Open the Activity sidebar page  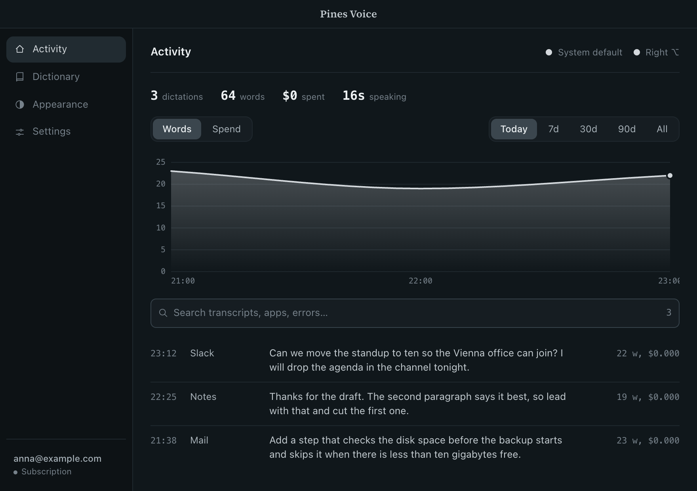pyautogui.click(x=66, y=49)
